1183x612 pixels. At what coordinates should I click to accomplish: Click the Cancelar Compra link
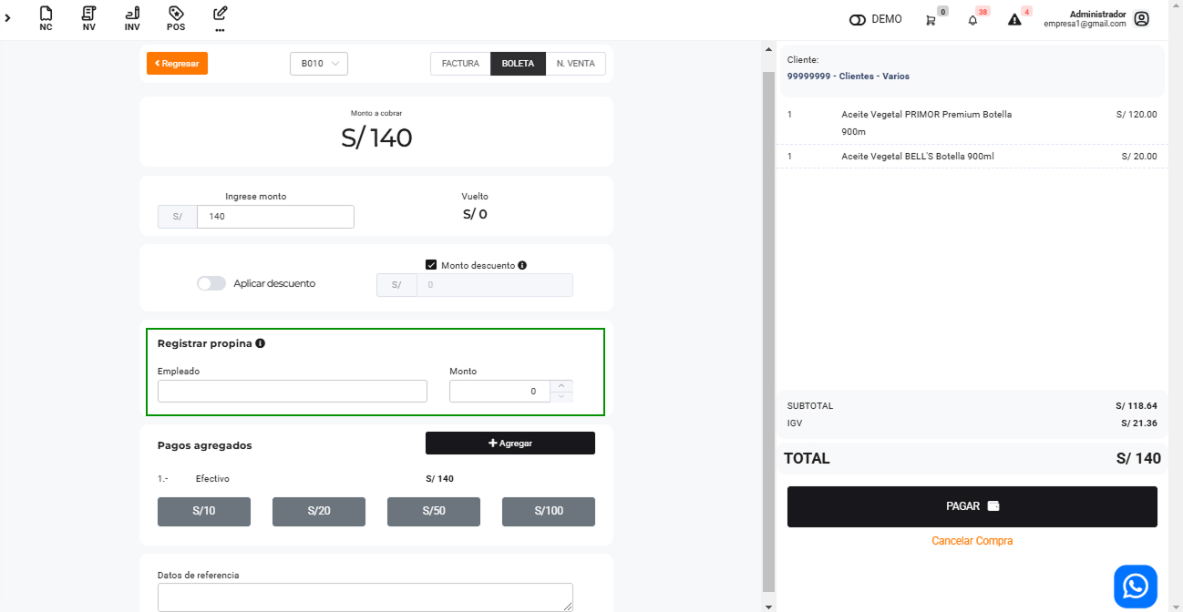(972, 541)
